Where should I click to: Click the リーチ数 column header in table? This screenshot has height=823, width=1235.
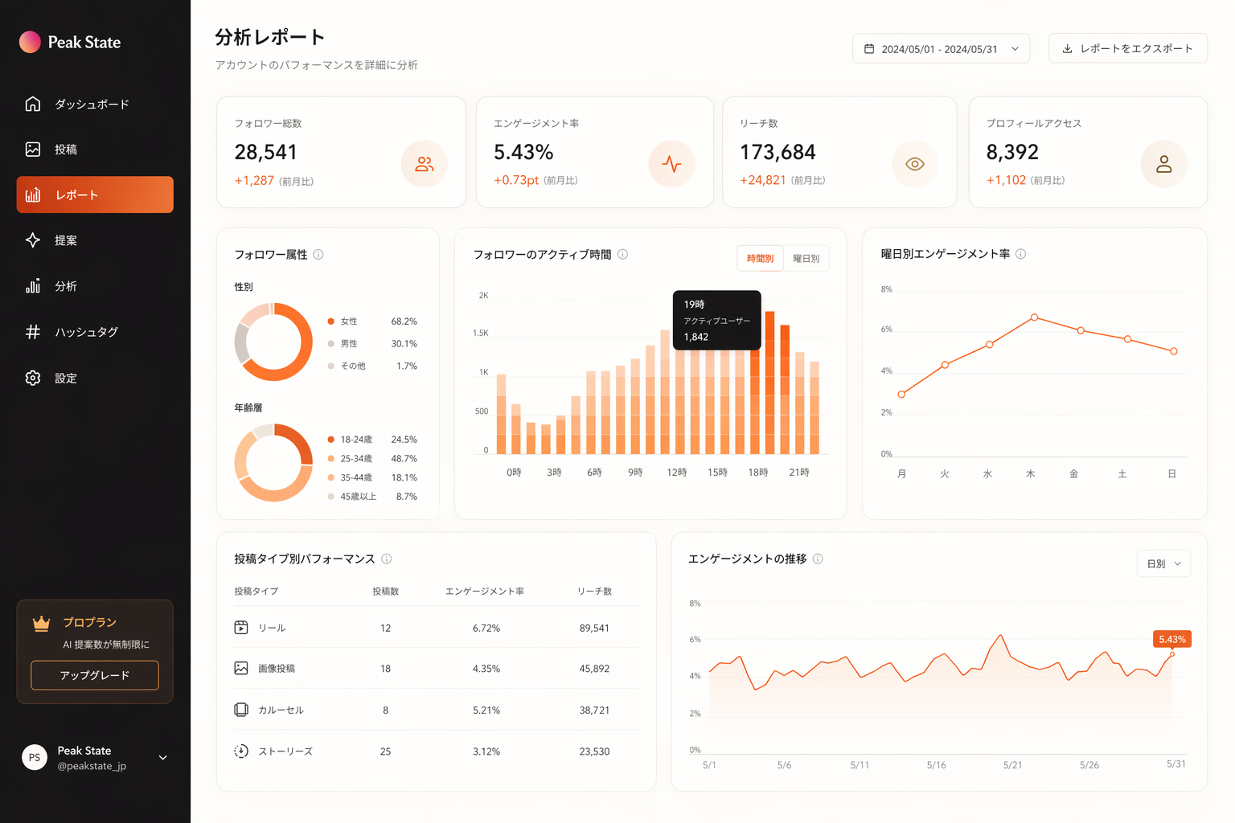[595, 591]
